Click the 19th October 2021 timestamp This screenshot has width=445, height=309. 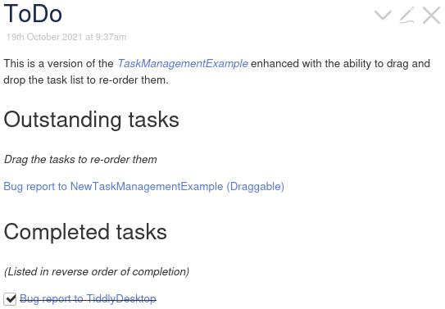pyautogui.click(x=66, y=37)
